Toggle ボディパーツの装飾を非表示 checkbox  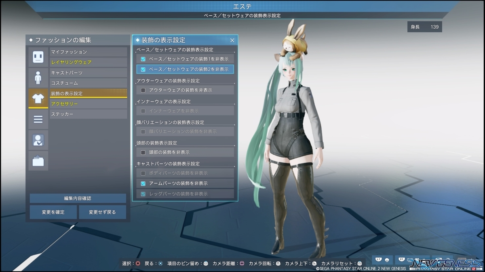pos(143,173)
